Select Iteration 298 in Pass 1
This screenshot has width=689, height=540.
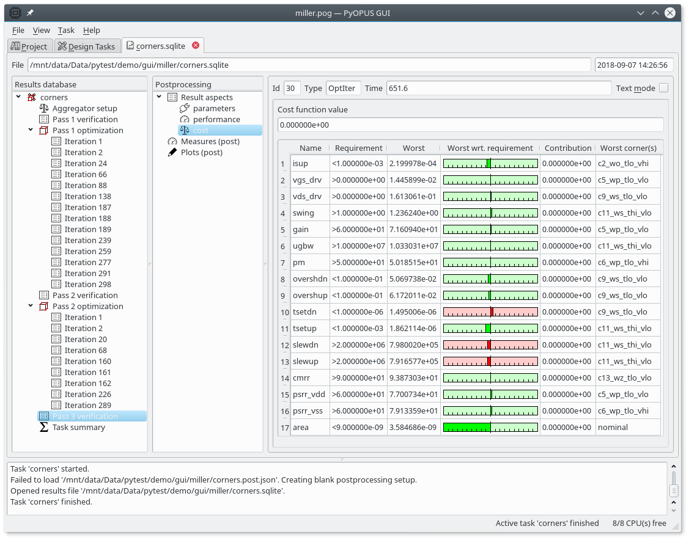pos(87,284)
